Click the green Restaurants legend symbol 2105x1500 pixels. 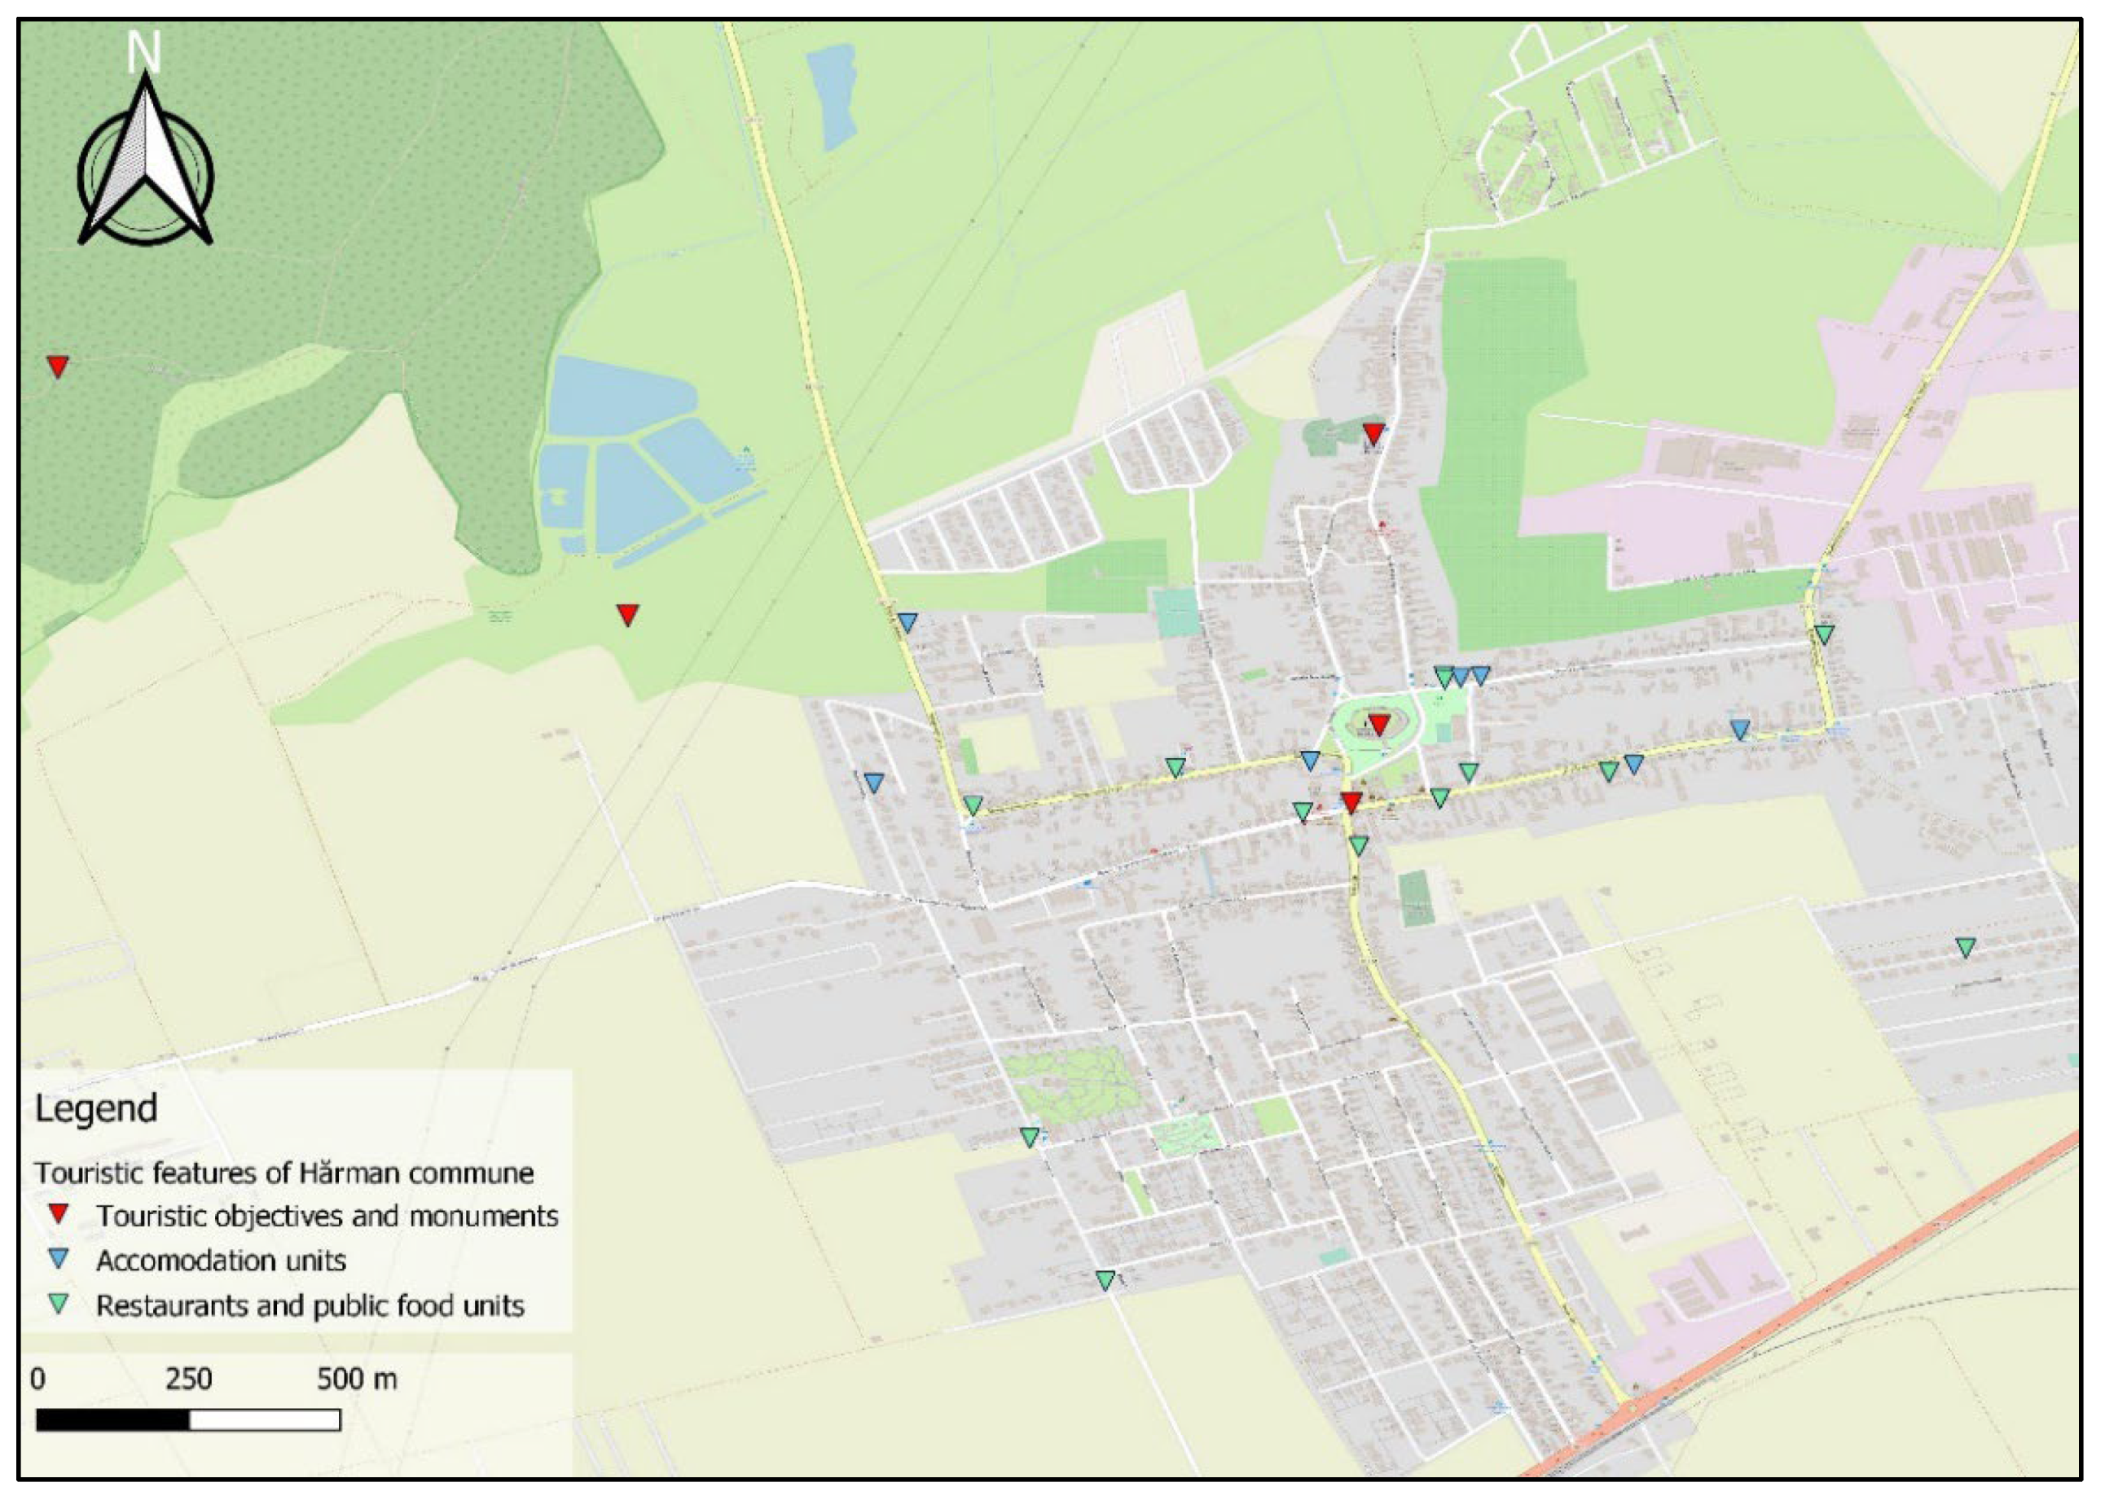59,1305
